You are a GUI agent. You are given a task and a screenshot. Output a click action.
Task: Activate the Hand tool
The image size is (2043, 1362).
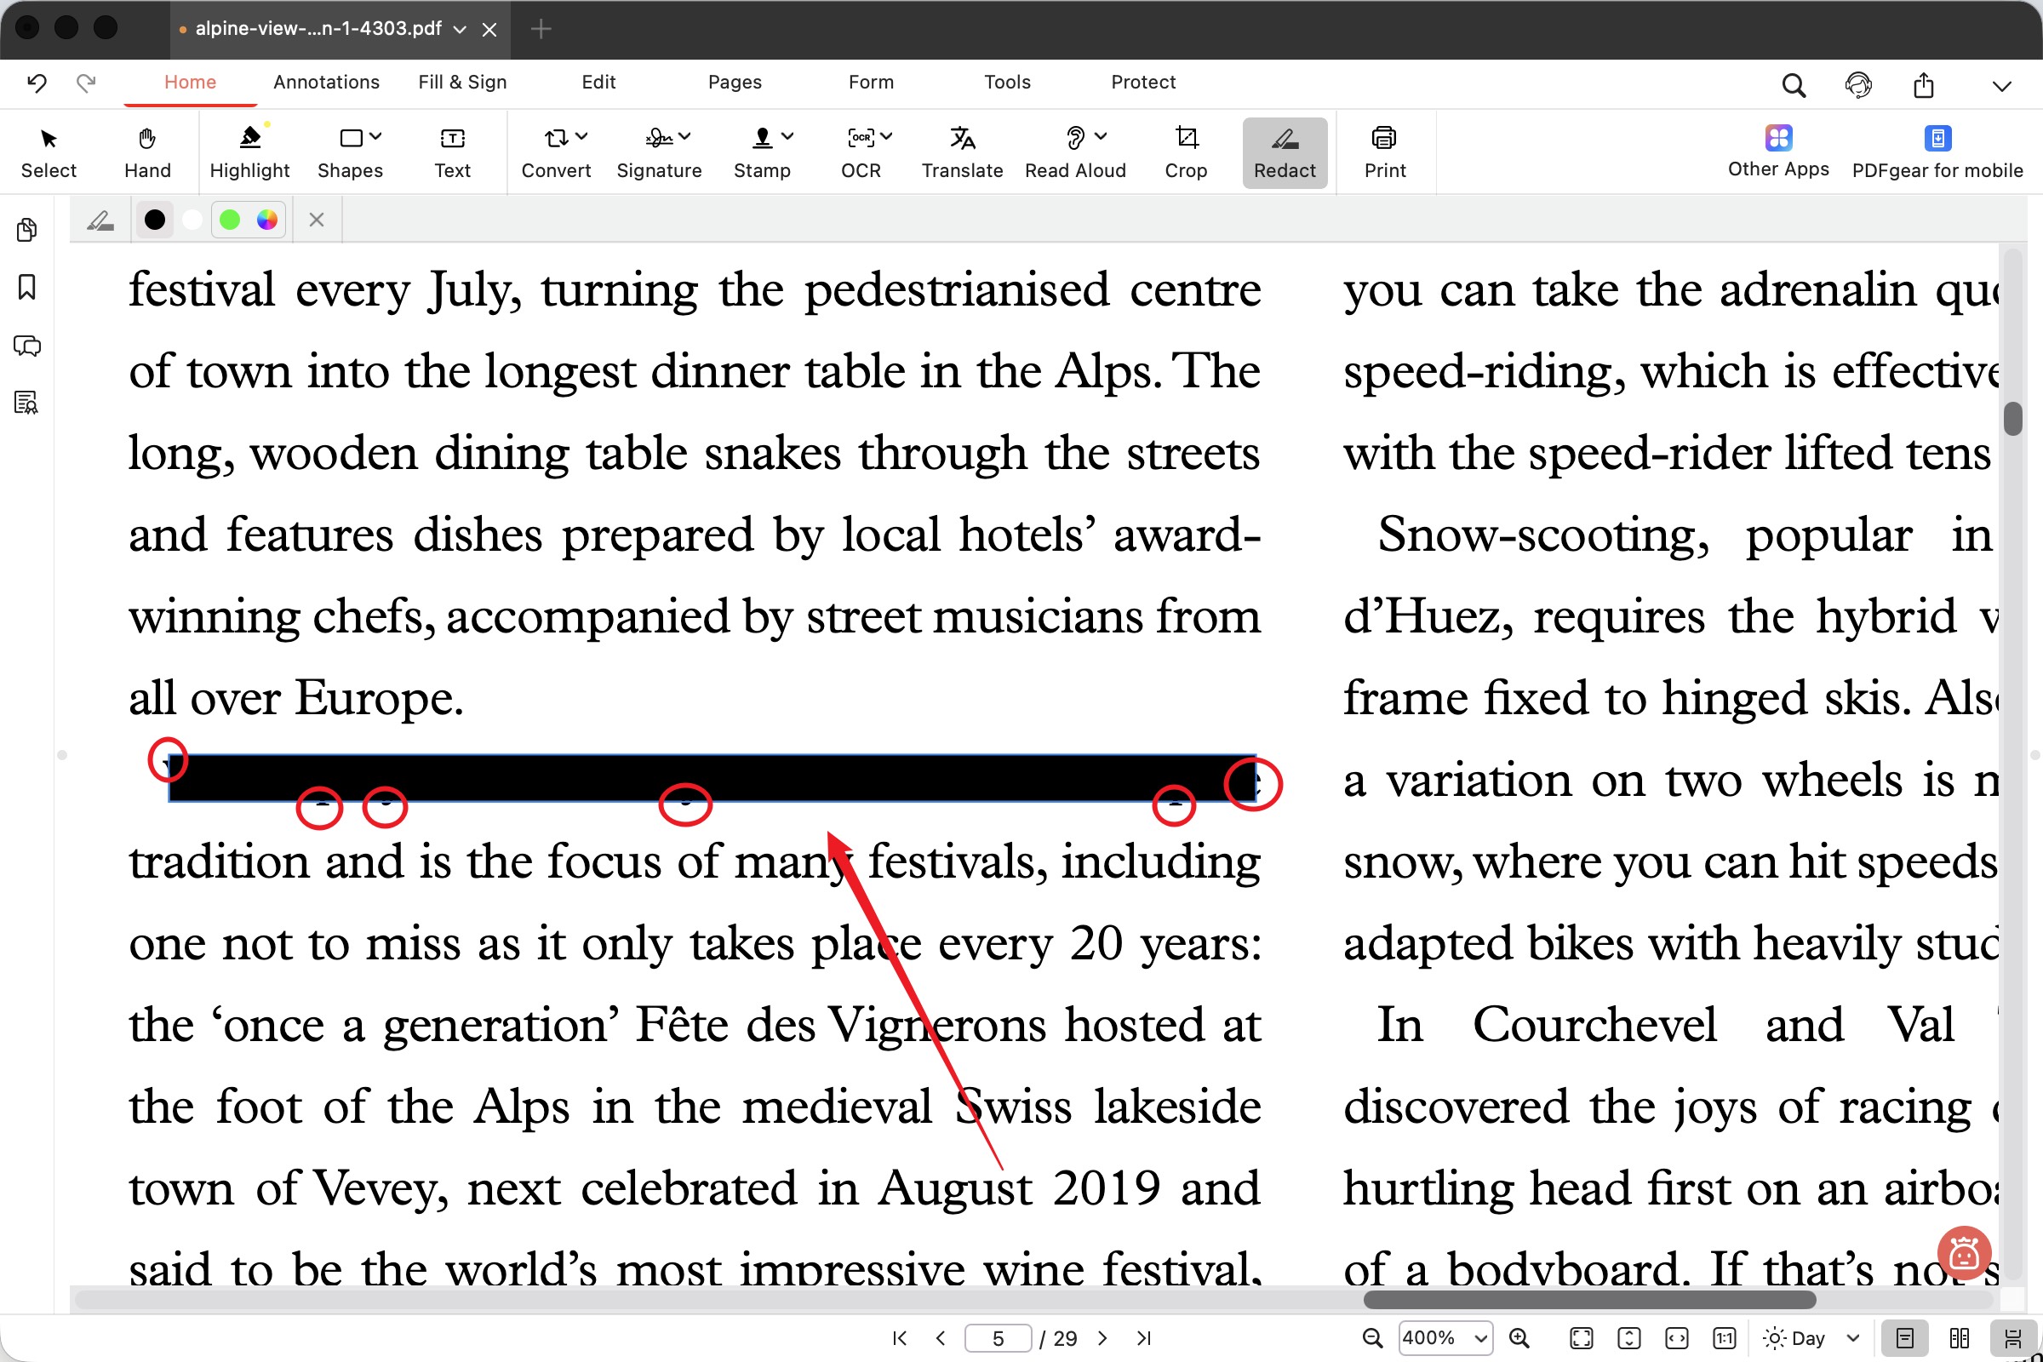(x=146, y=153)
